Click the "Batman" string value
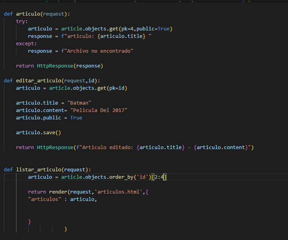 79,103
